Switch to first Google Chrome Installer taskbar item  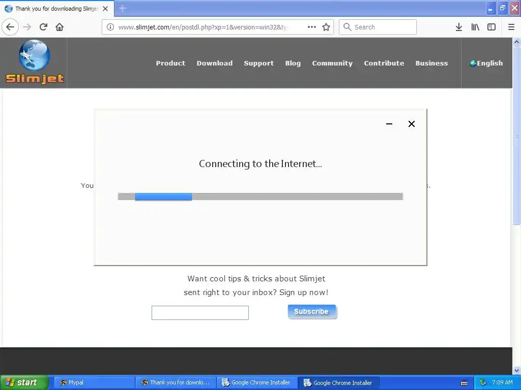pyautogui.click(x=258, y=382)
